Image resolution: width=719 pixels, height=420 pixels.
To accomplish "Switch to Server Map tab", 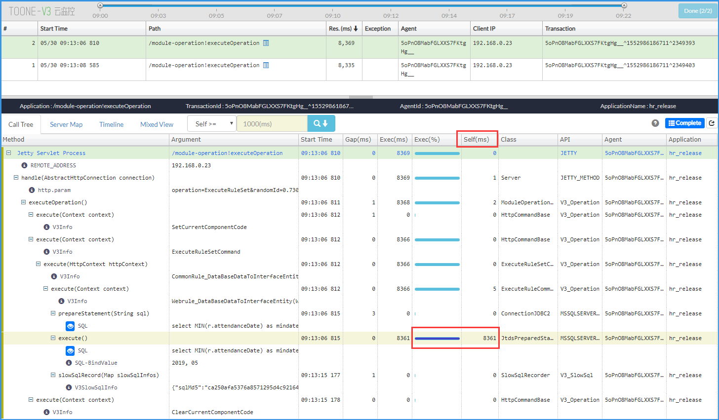I will pos(66,124).
